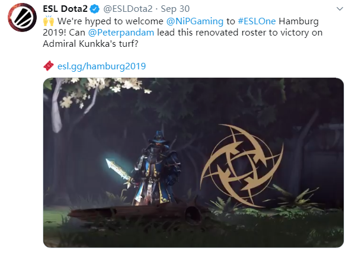Click the tweet text about Admiral Kunkka's turf
The width and height of the screenshot is (352, 256).
click(90, 44)
